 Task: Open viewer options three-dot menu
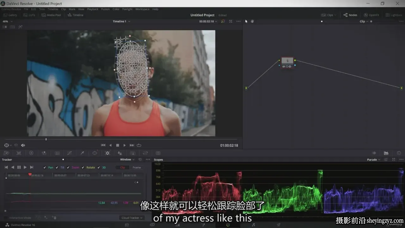pyautogui.click(x=238, y=21)
